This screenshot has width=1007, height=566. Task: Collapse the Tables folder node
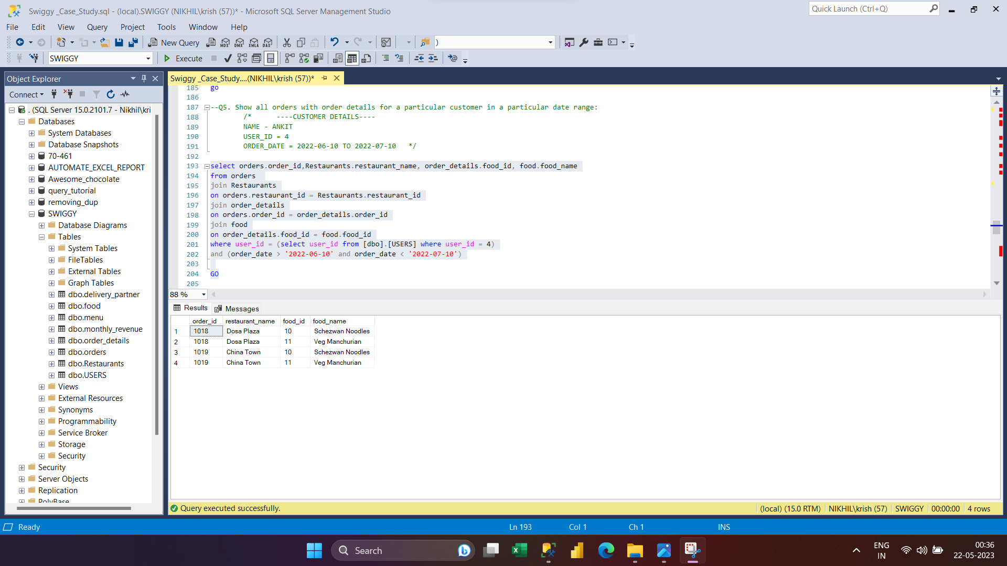click(x=41, y=237)
